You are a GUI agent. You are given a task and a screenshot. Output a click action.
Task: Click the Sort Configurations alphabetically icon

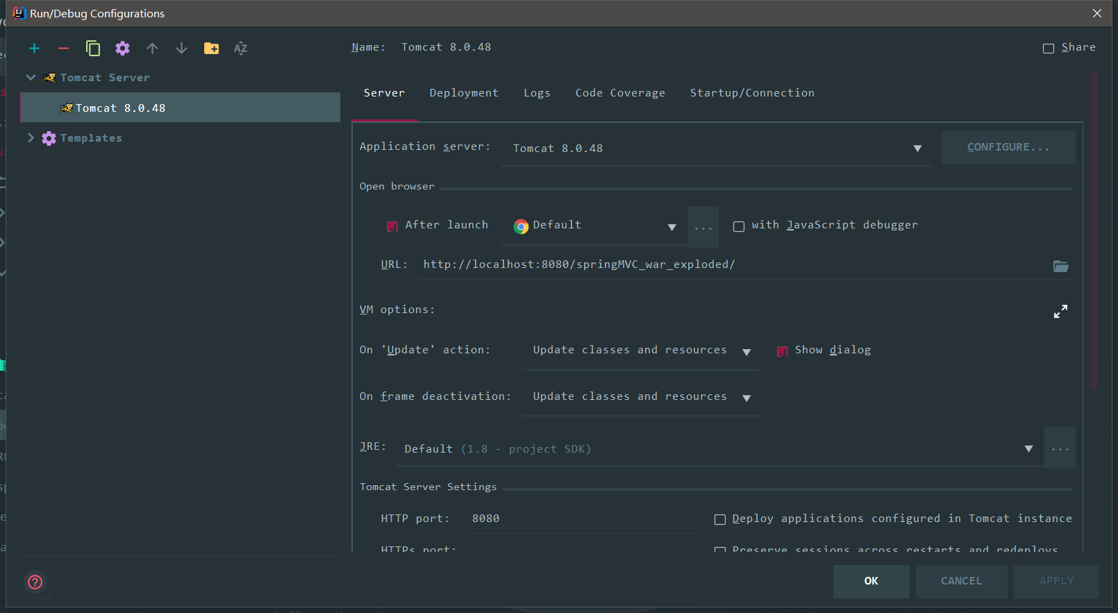click(240, 48)
